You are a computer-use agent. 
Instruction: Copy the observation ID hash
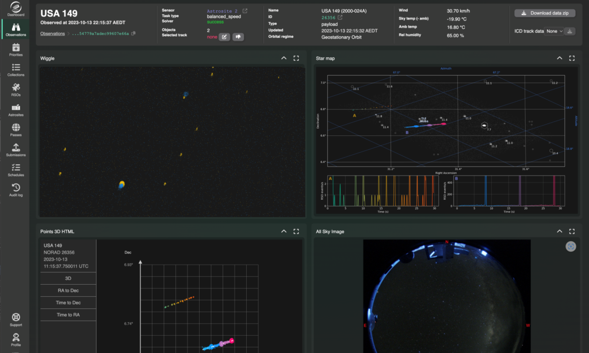point(133,33)
